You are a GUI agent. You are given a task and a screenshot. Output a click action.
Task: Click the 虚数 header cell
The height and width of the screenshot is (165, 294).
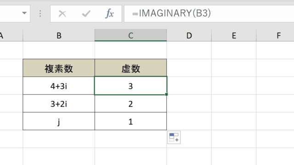pyautogui.click(x=130, y=68)
